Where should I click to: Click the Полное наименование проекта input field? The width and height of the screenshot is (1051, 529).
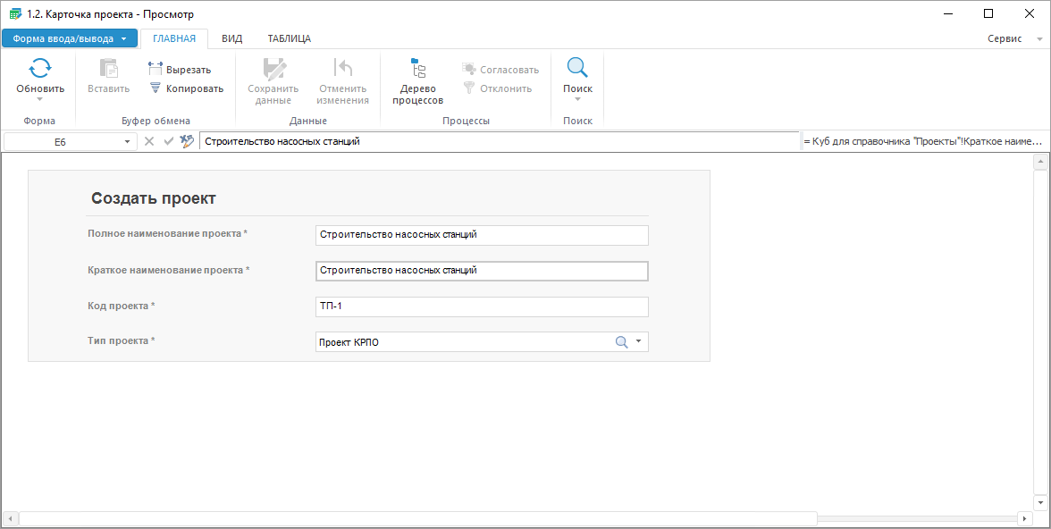tap(482, 235)
